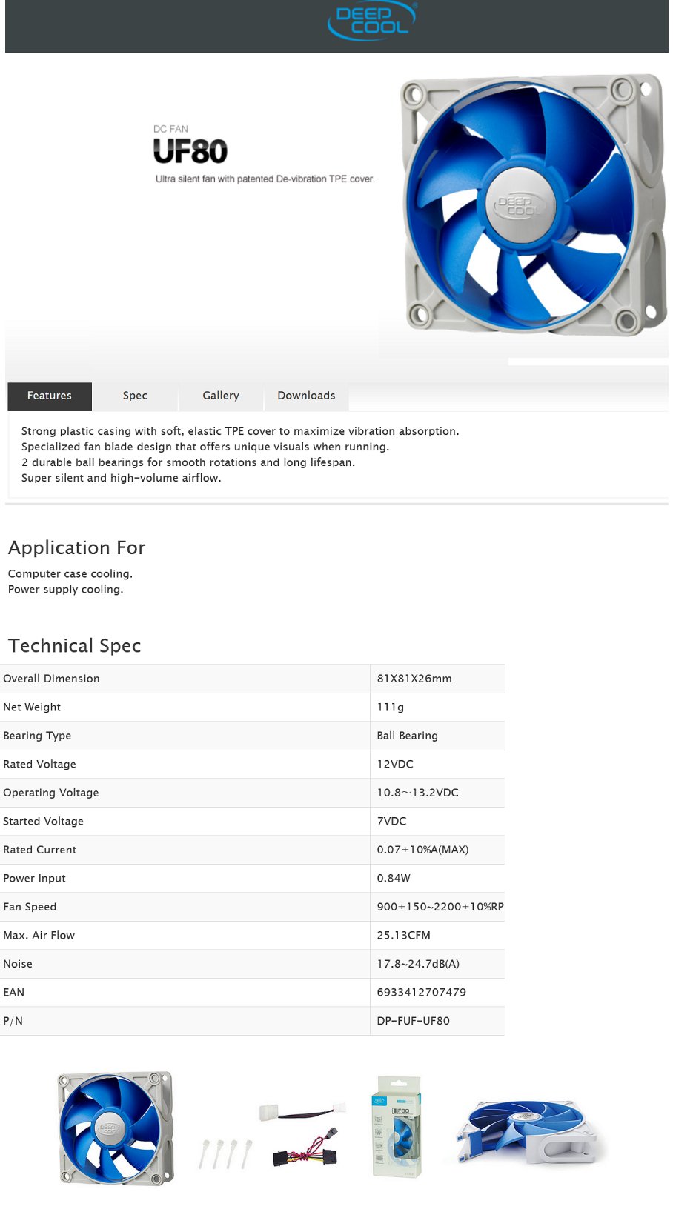
Task: Open the Gallery tab
Action: coord(221,396)
